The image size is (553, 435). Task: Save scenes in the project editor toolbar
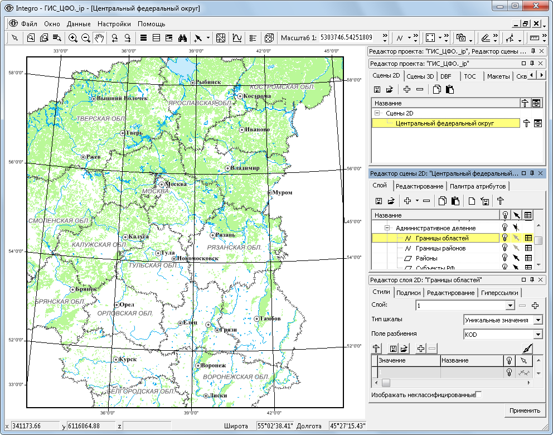click(377, 90)
